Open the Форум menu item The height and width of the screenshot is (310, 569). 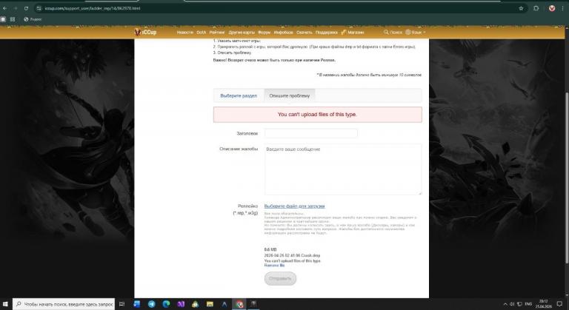point(264,33)
